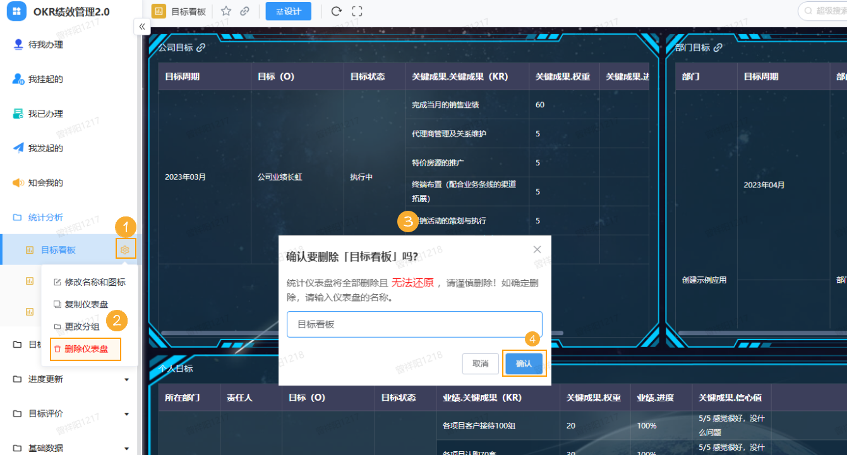Confirm deletion with the 确认 button
The image size is (847, 455).
pyautogui.click(x=524, y=363)
